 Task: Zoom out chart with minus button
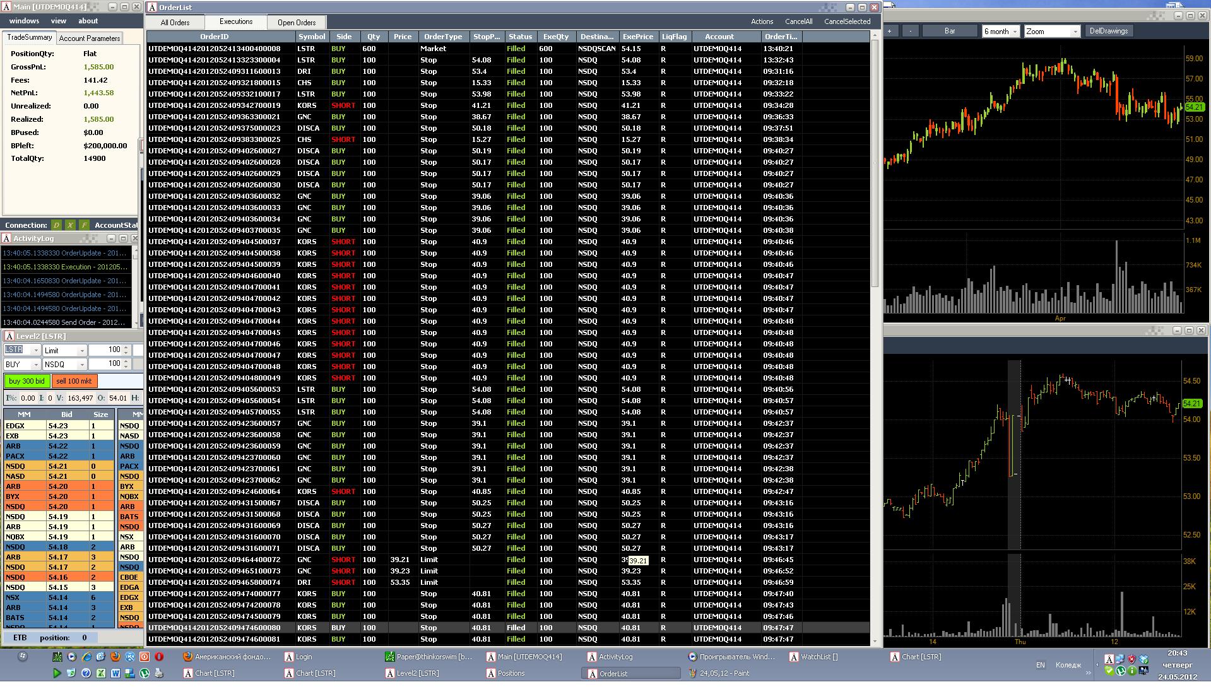point(911,31)
